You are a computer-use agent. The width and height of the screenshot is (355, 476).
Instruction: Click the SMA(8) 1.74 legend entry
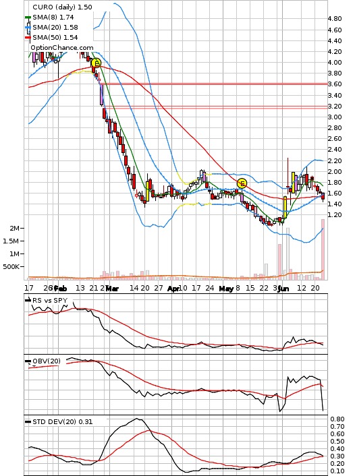click(x=53, y=18)
